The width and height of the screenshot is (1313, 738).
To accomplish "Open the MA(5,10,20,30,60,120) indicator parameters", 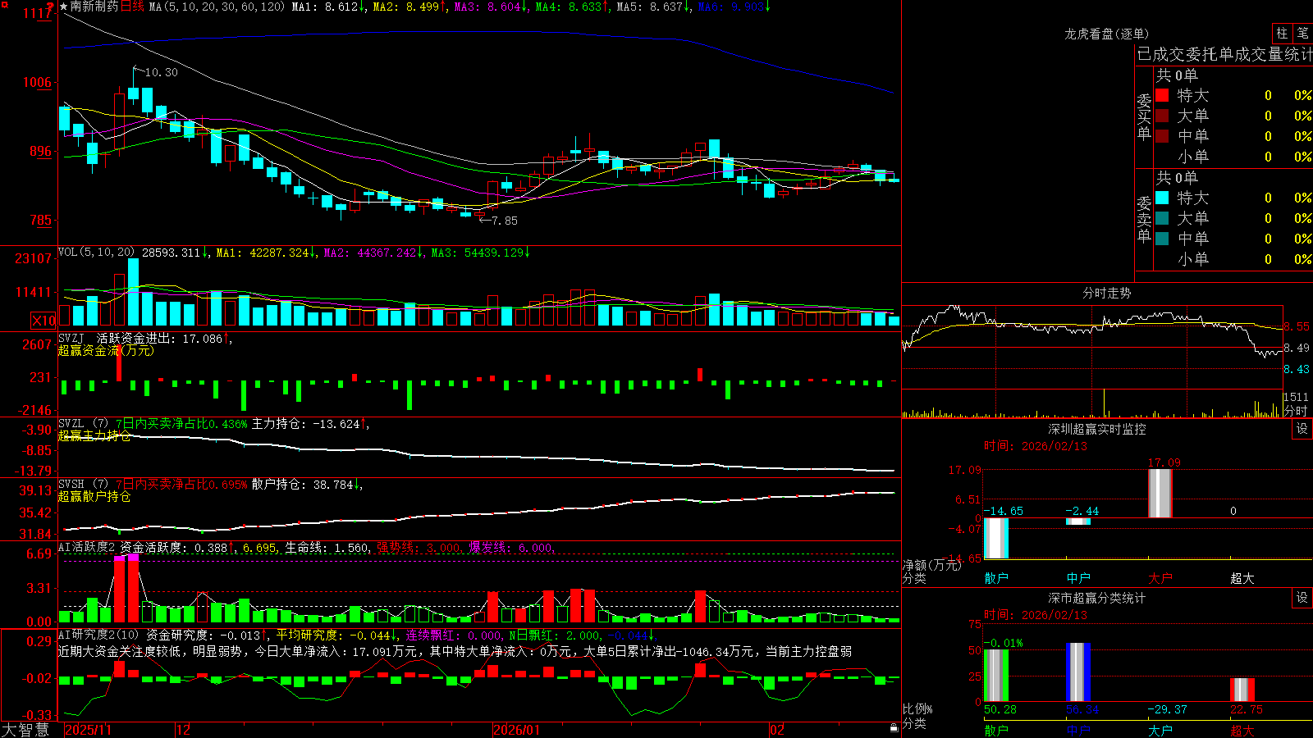I will [x=217, y=7].
